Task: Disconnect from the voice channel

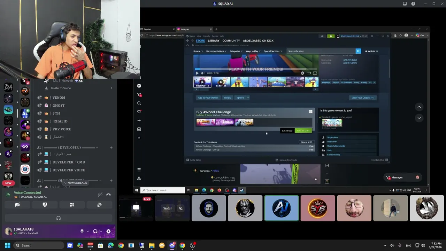Action: (x=108, y=195)
